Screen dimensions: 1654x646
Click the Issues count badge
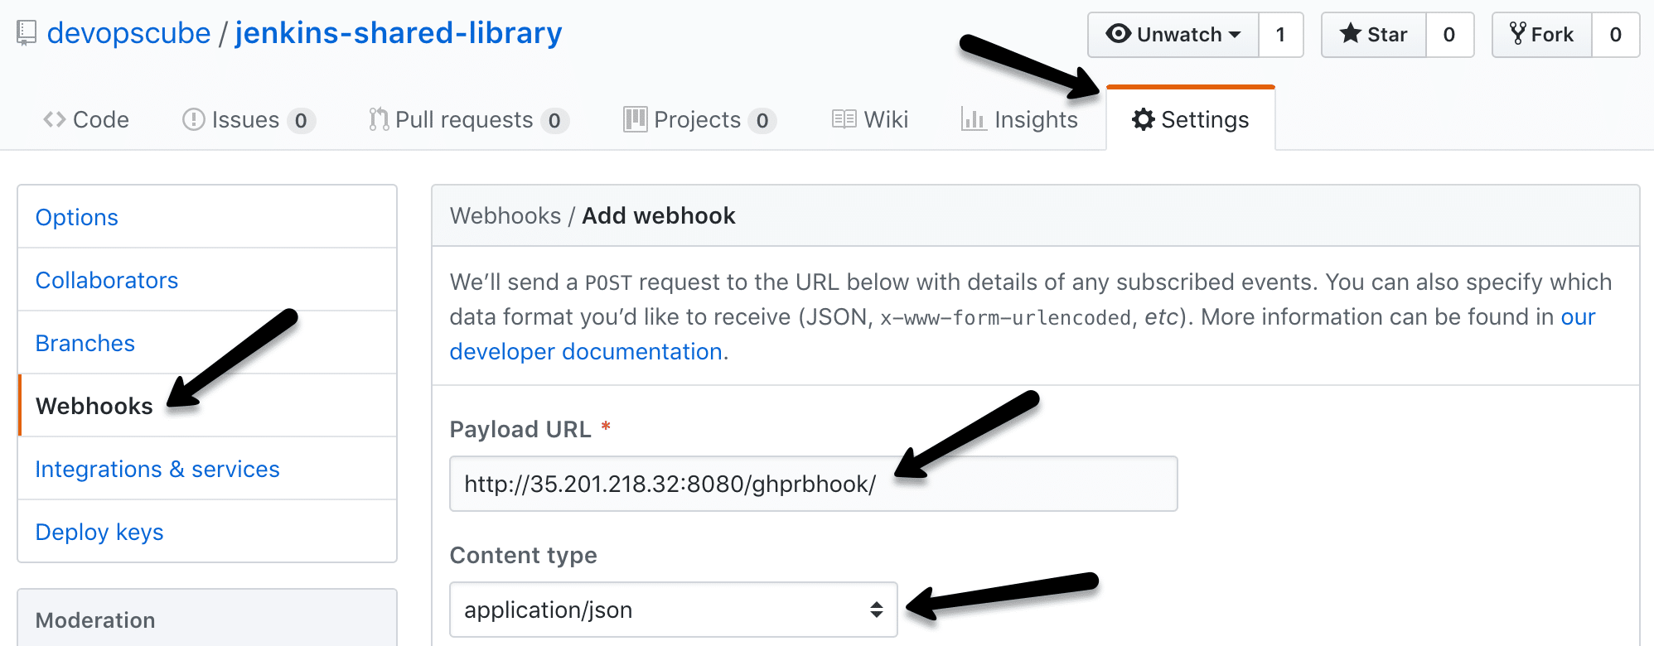click(x=301, y=121)
